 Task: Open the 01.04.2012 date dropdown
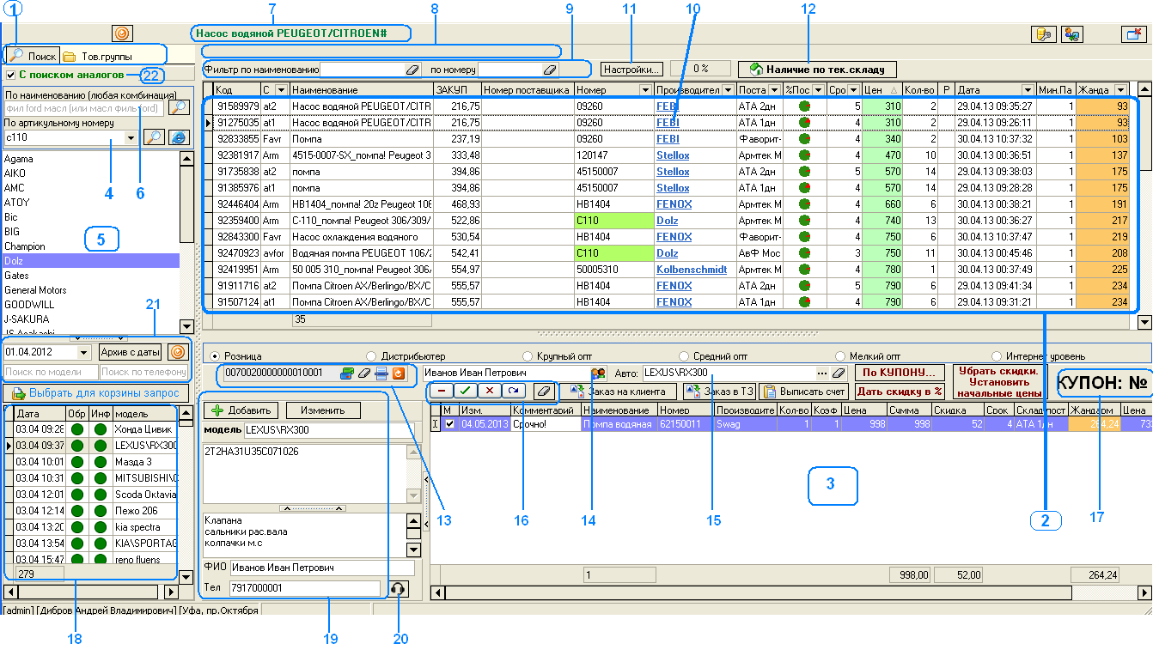tap(83, 352)
